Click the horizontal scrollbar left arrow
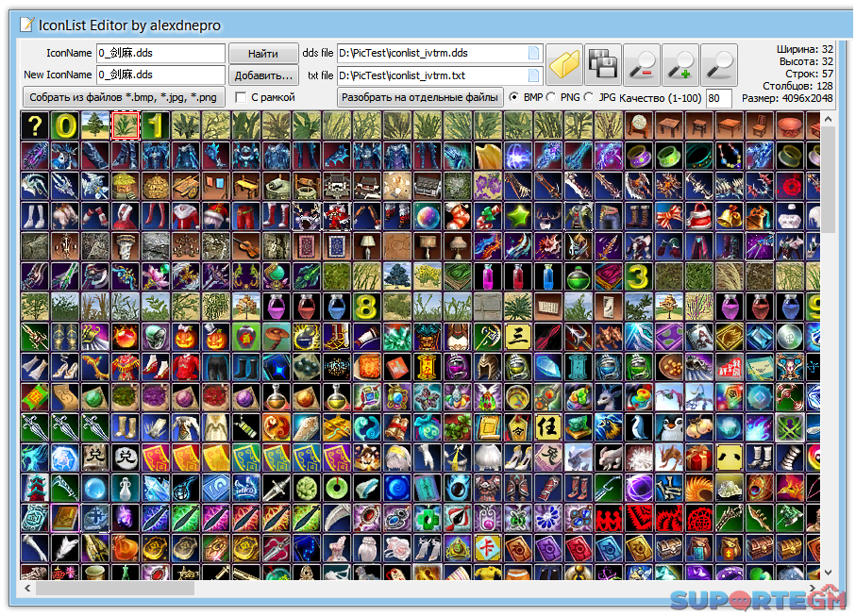This screenshot has height=616, width=856. (x=27, y=589)
